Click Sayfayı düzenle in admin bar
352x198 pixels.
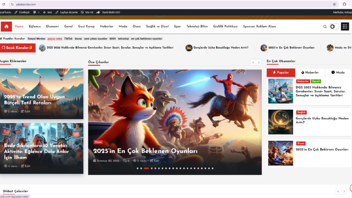(67, 12)
